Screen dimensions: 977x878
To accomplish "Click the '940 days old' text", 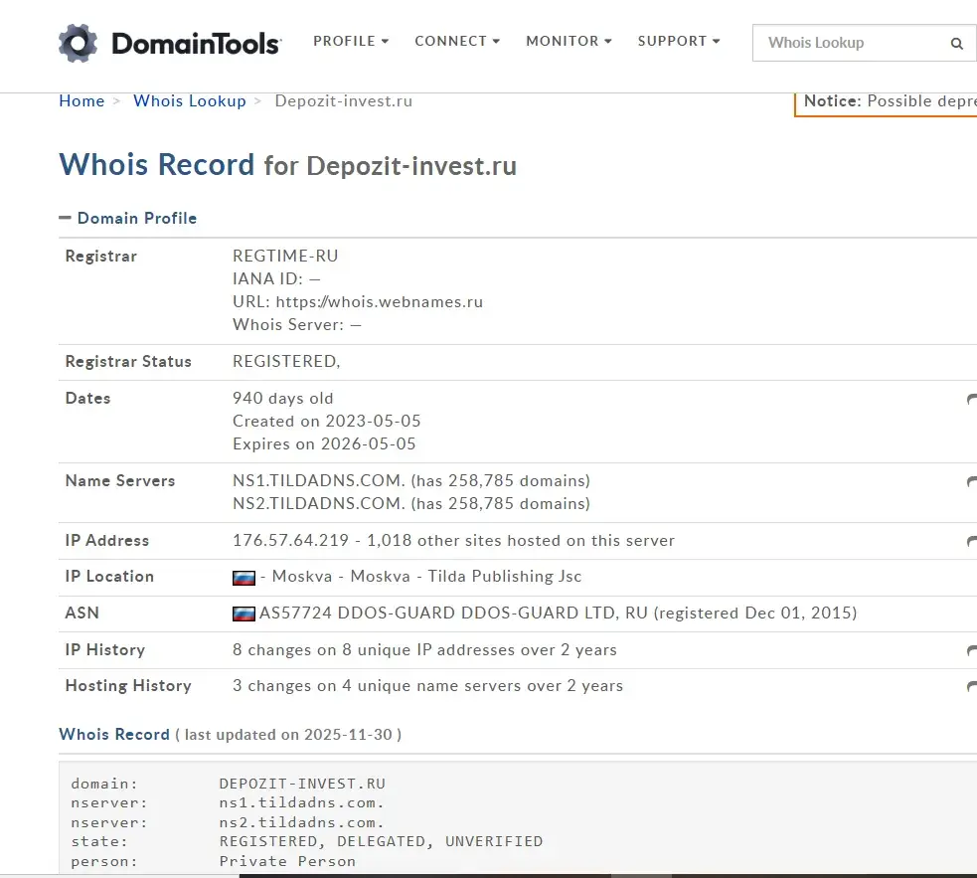I will pyautogui.click(x=283, y=399).
